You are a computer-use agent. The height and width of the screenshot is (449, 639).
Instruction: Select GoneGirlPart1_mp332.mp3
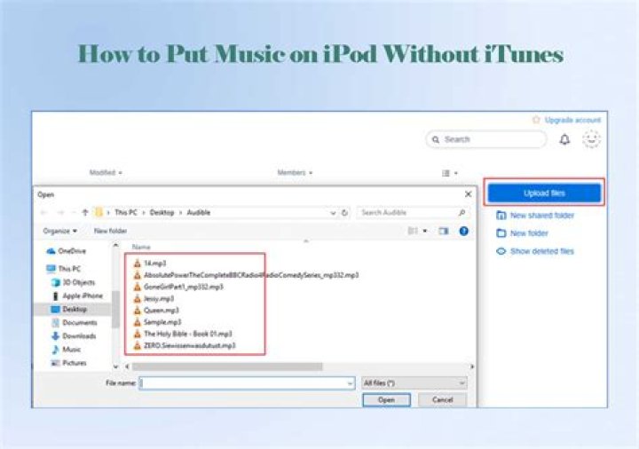click(x=178, y=287)
